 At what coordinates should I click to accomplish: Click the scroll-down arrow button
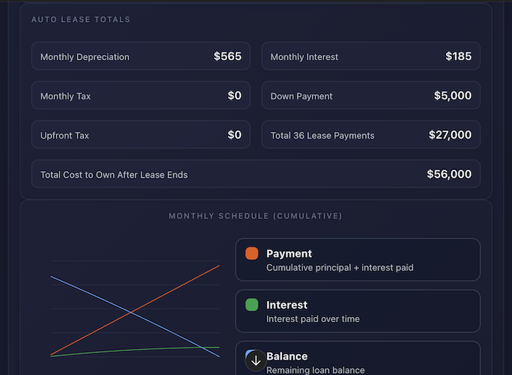pos(256,360)
